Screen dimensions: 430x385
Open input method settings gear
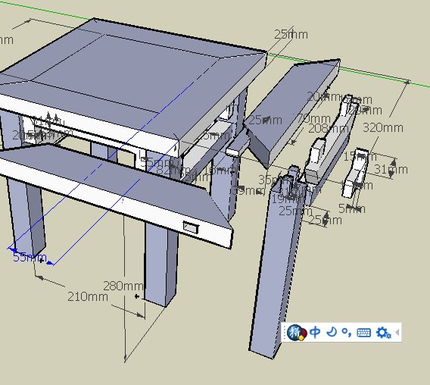click(x=383, y=333)
